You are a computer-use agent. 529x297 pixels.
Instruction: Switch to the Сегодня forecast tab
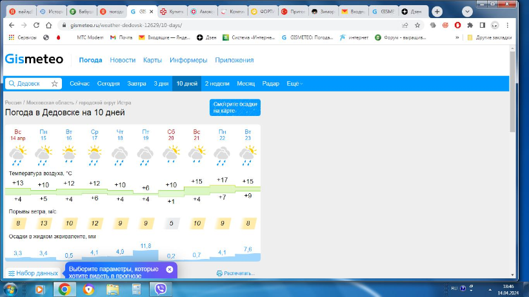point(108,84)
